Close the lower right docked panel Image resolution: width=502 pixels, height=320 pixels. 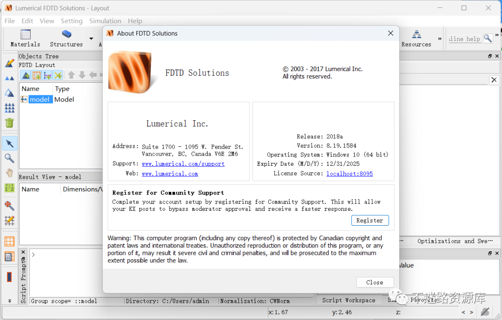click(x=497, y=253)
